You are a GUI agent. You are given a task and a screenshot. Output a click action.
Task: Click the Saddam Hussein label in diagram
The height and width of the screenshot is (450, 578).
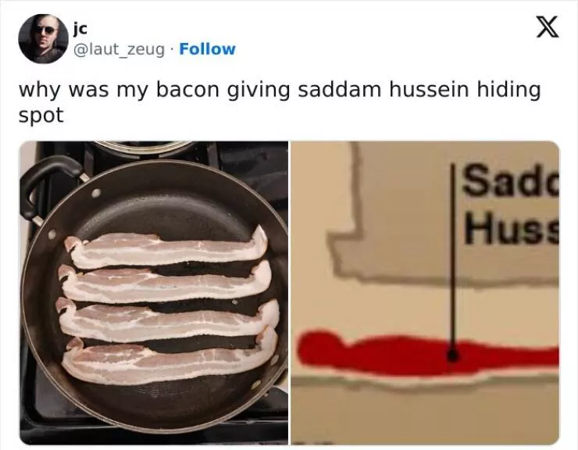511,204
